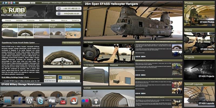Open the EFASS Photos thumbnail

(x=200, y=16)
